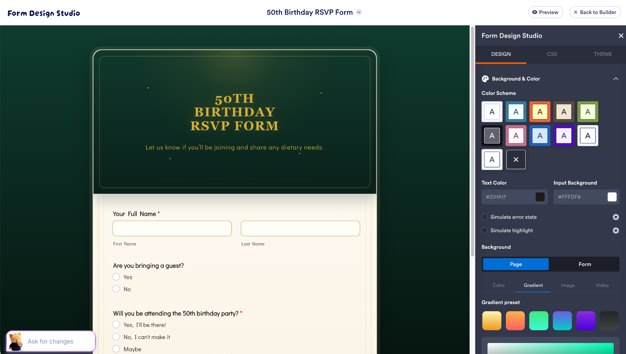Choose the pink color scheme tile

click(x=516, y=135)
